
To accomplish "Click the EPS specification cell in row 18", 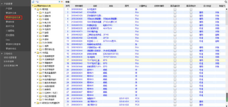I will 105,63.
